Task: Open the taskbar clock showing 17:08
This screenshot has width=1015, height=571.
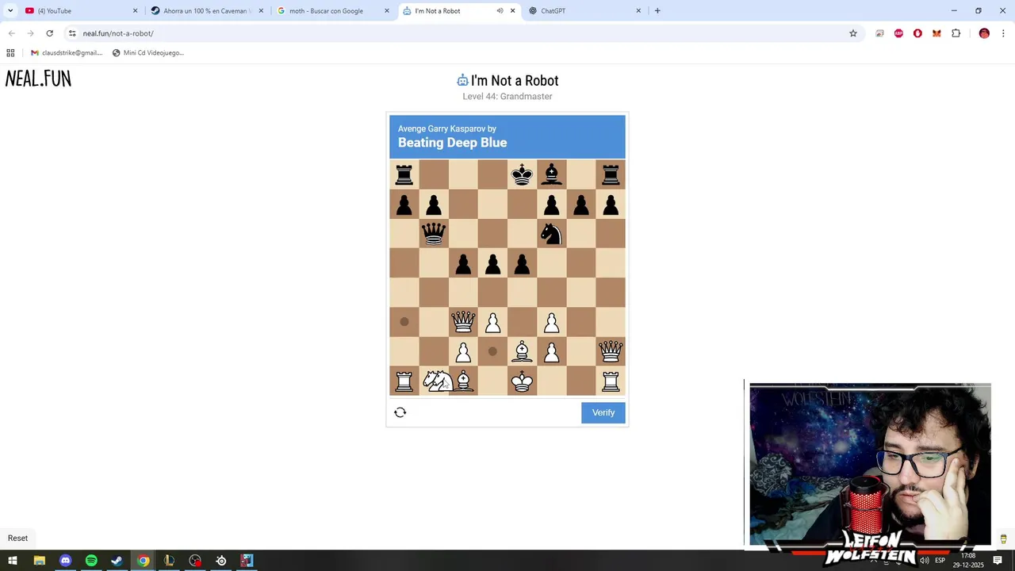Action: click(969, 560)
